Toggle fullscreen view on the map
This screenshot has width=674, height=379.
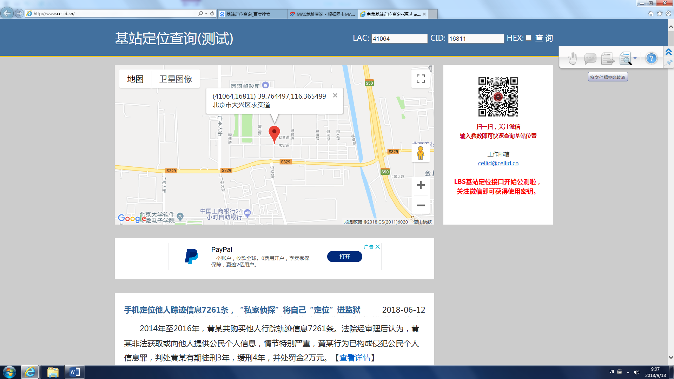tap(421, 79)
